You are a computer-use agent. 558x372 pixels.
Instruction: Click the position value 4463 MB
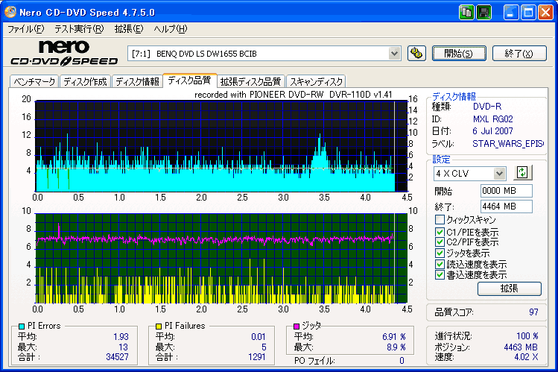[521, 347]
